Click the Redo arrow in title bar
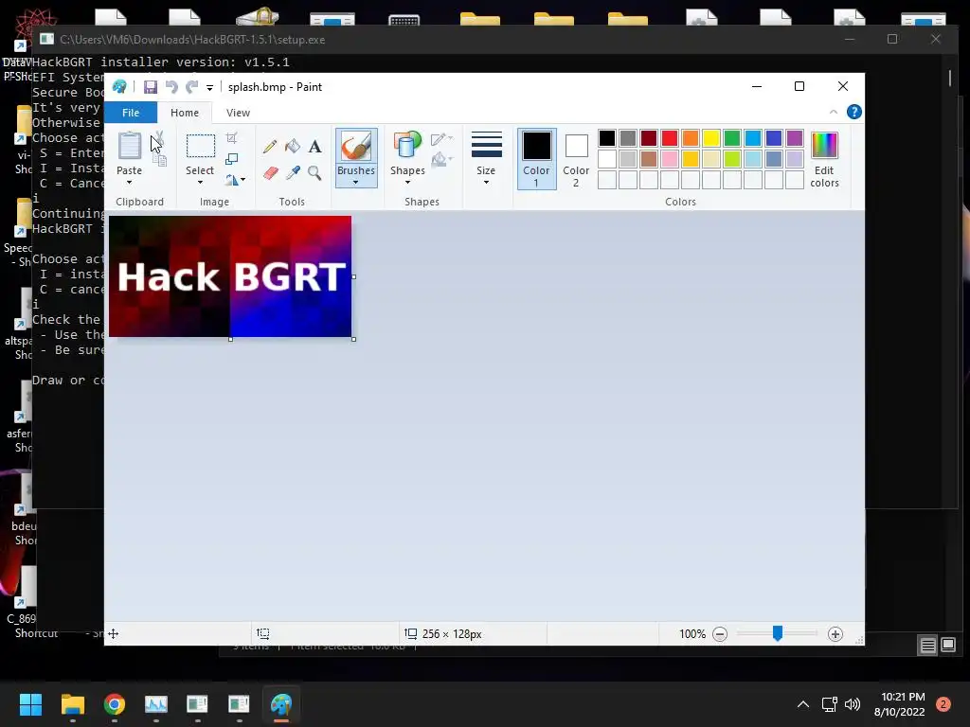Viewport: 970px width, 727px height. [191, 87]
